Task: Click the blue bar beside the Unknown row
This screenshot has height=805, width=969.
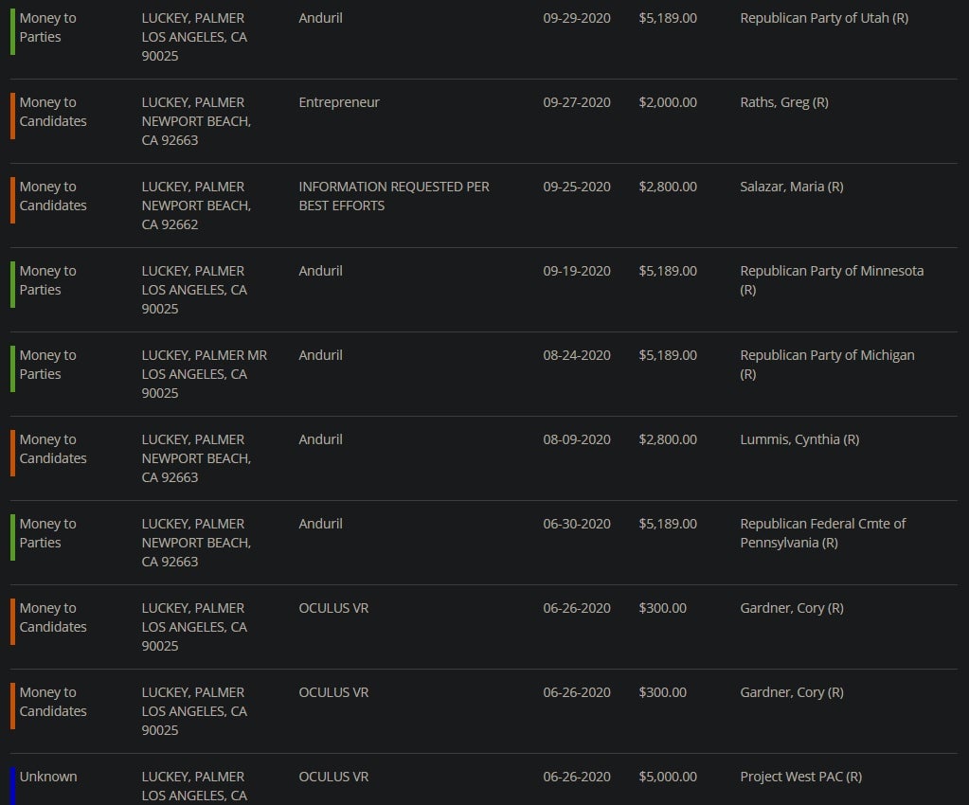Action: (13, 785)
